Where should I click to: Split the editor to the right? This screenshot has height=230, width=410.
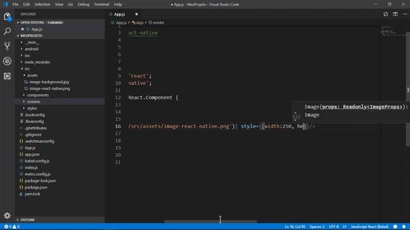coord(395,14)
